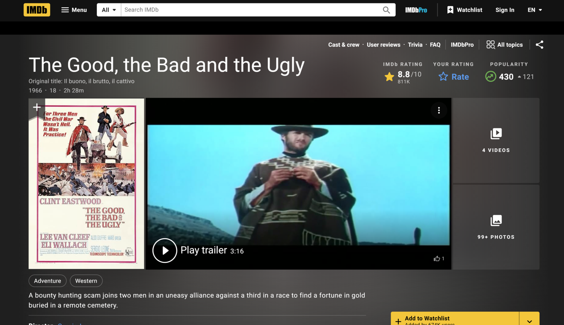Screen dimensions: 564x325
Task: Open the main Menu
Action: coord(74,10)
